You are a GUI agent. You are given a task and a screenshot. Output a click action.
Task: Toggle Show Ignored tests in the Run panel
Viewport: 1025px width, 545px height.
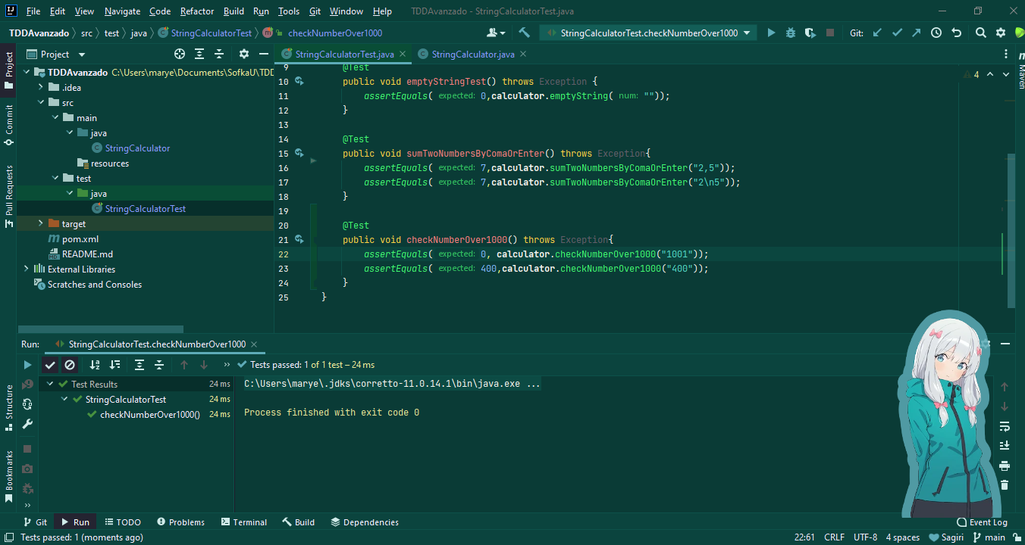tap(70, 364)
